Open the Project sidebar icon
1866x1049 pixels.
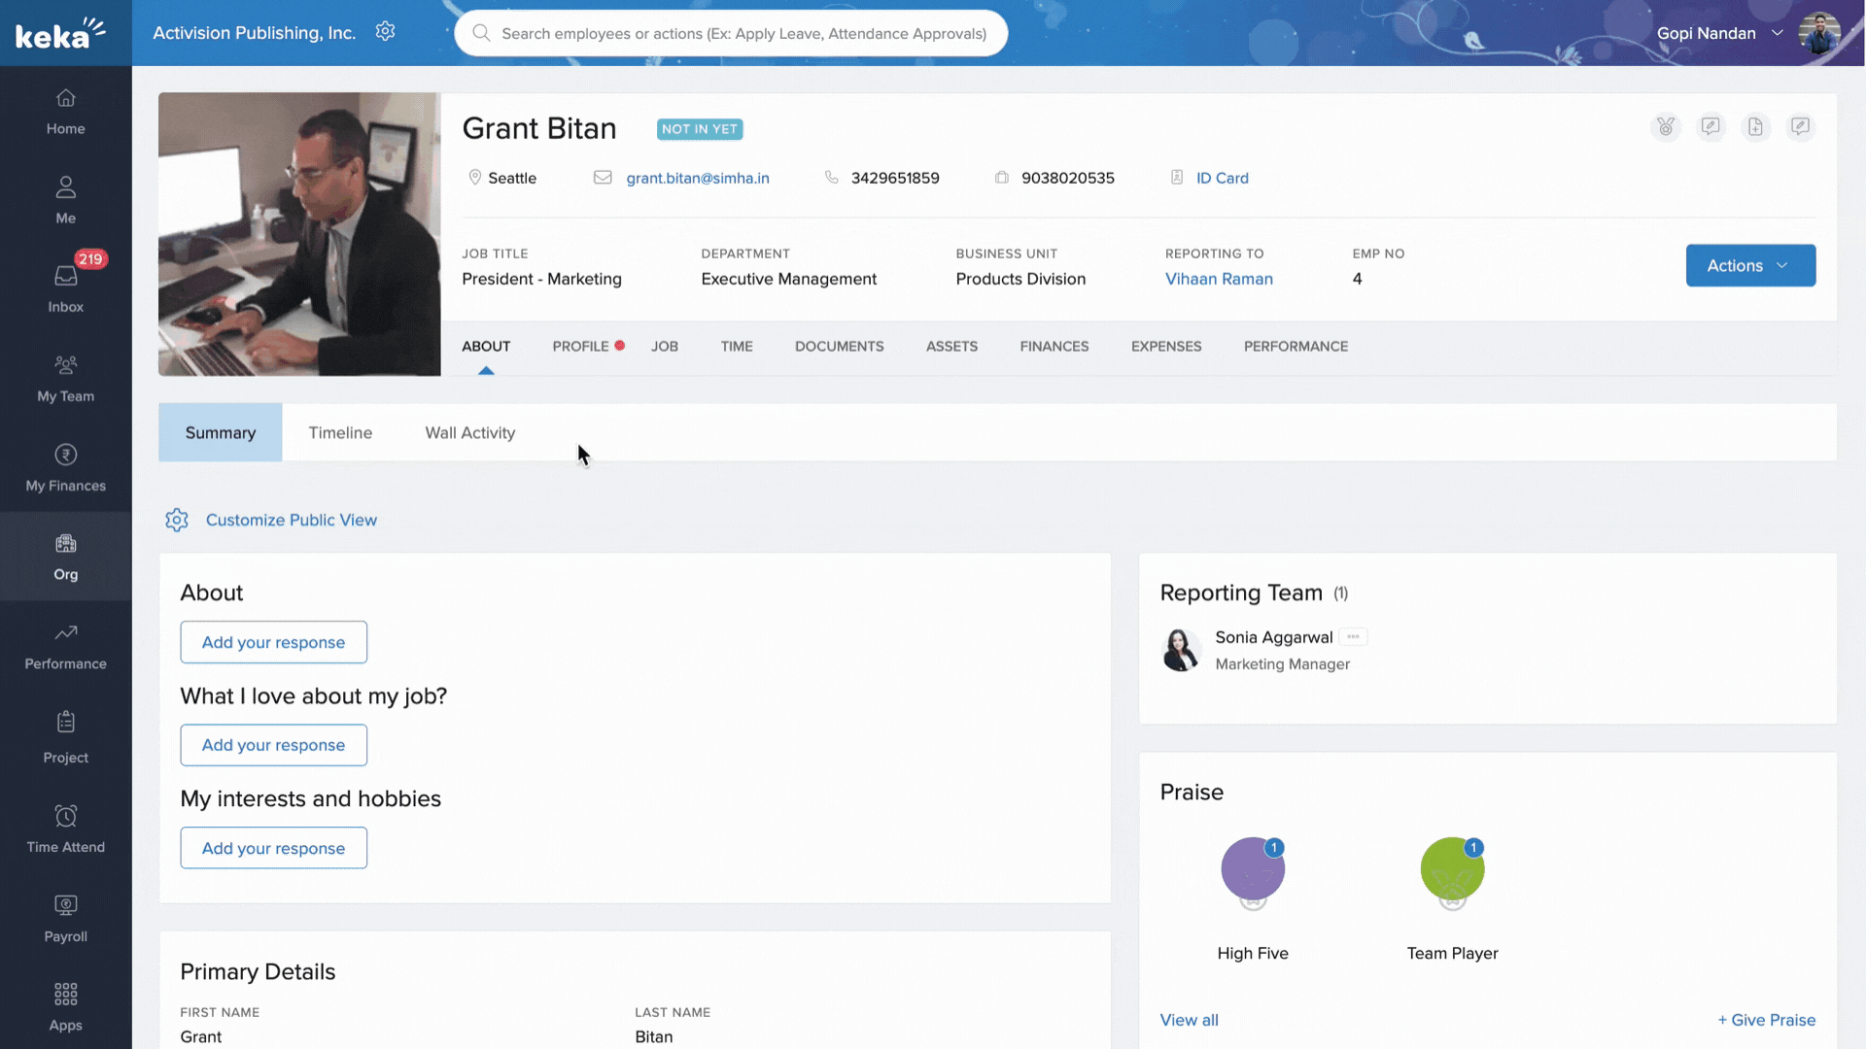(x=65, y=723)
